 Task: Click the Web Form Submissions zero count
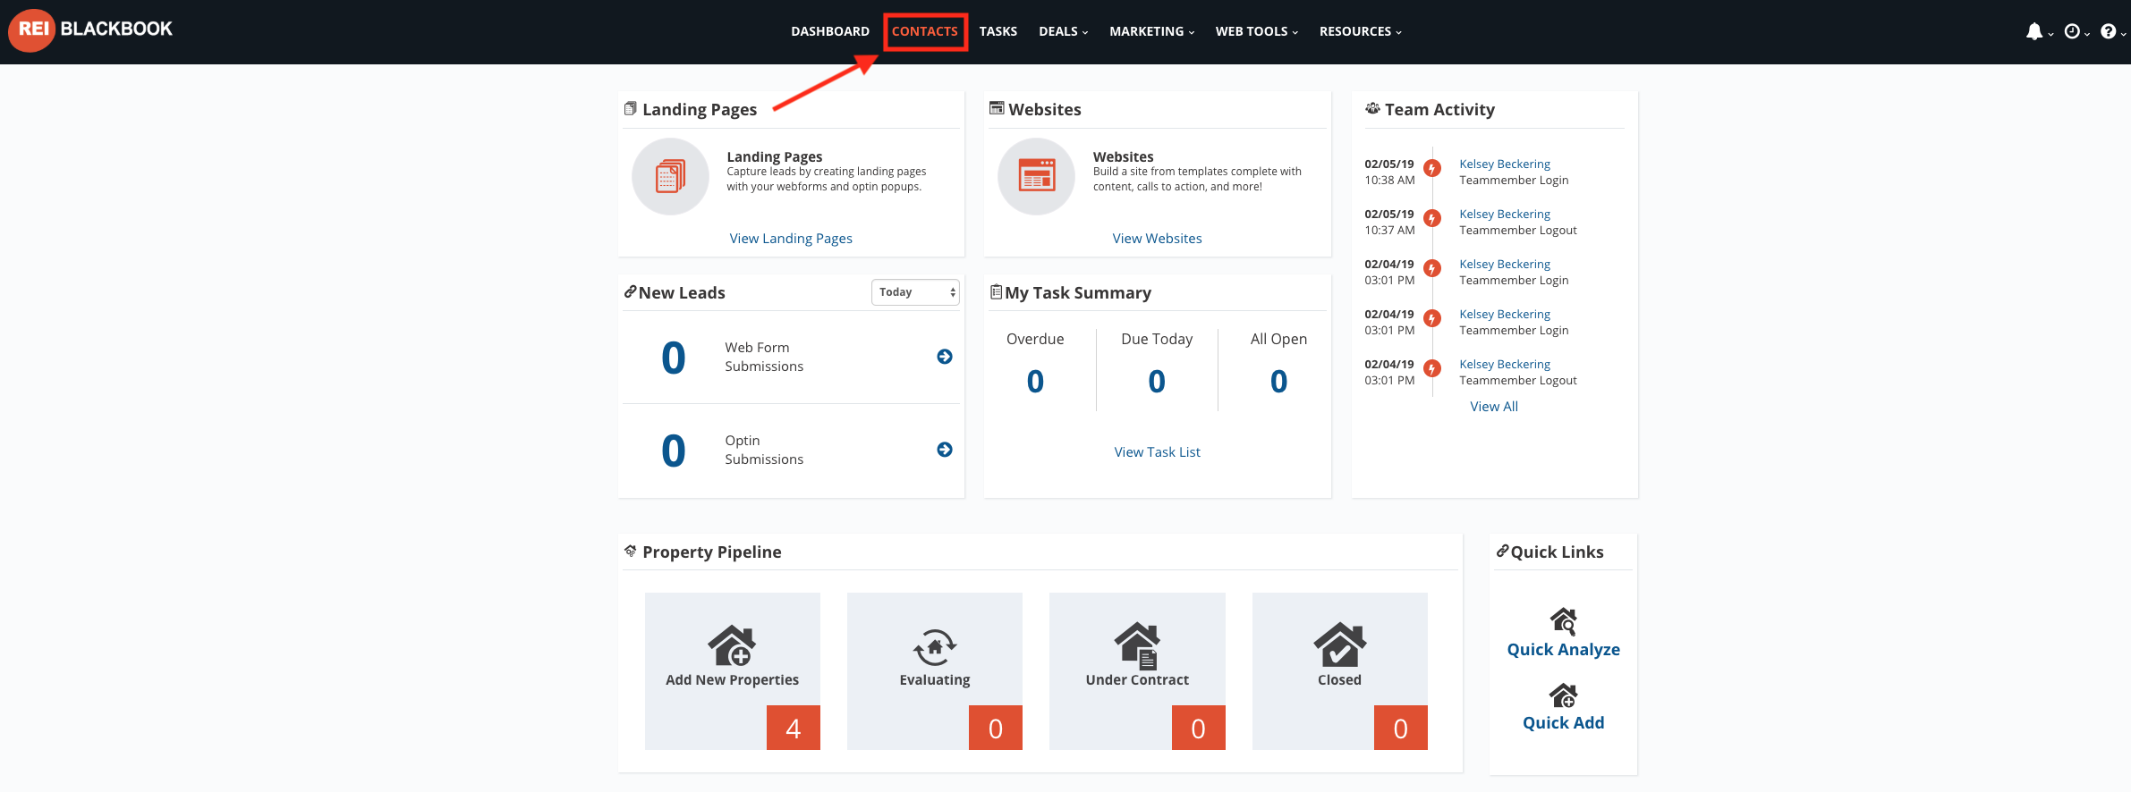click(673, 358)
